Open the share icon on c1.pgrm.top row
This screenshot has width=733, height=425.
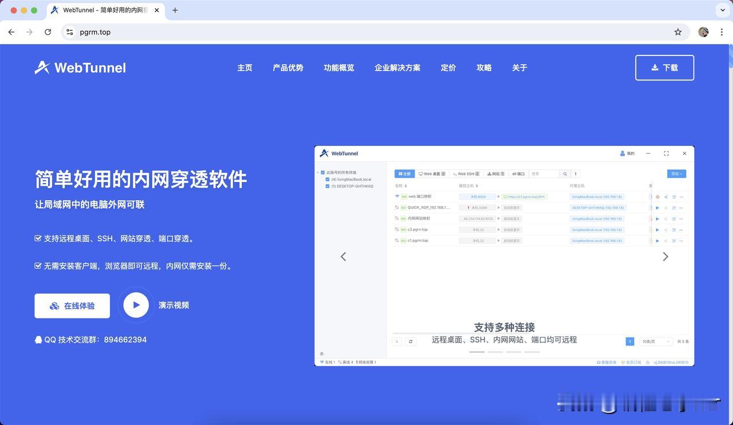click(x=665, y=240)
